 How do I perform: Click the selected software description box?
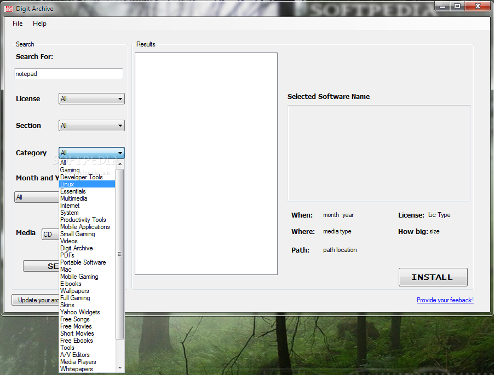coord(379,153)
